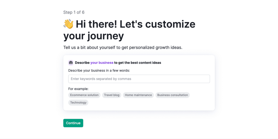Click the briefcase icon in the card
Viewport: 278px width, 139px height.
[71, 63]
